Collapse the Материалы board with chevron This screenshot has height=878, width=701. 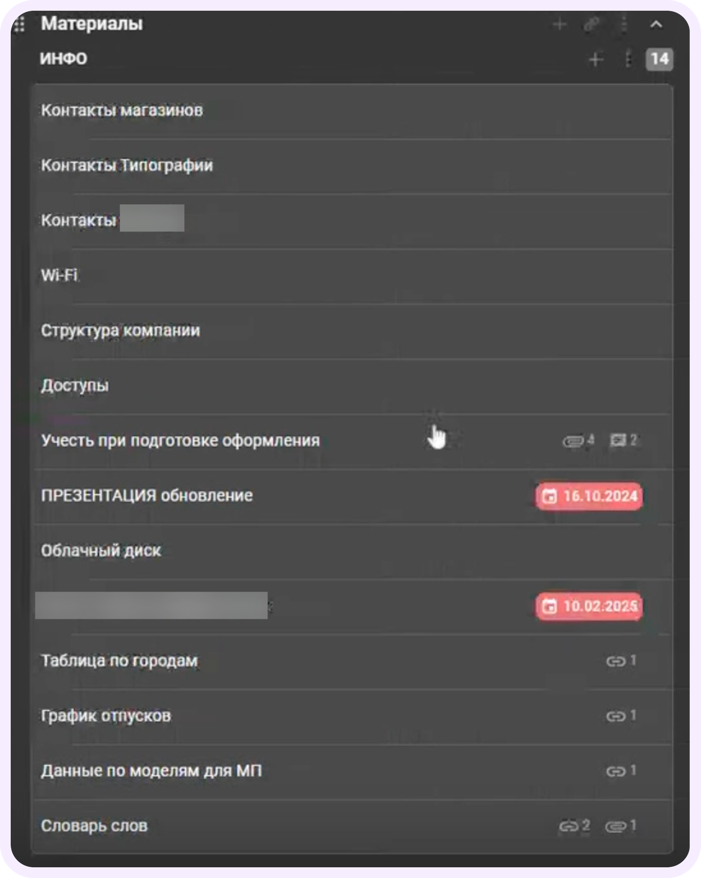point(656,24)
